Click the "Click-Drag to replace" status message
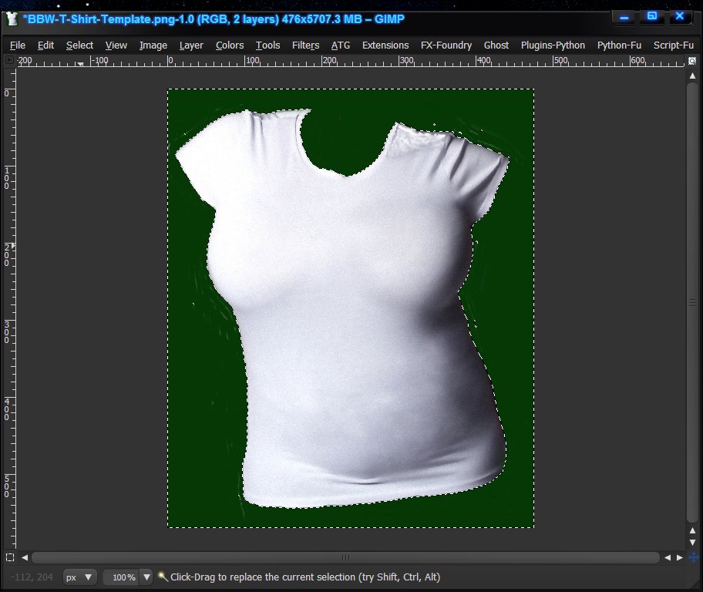 pos(305,577)
